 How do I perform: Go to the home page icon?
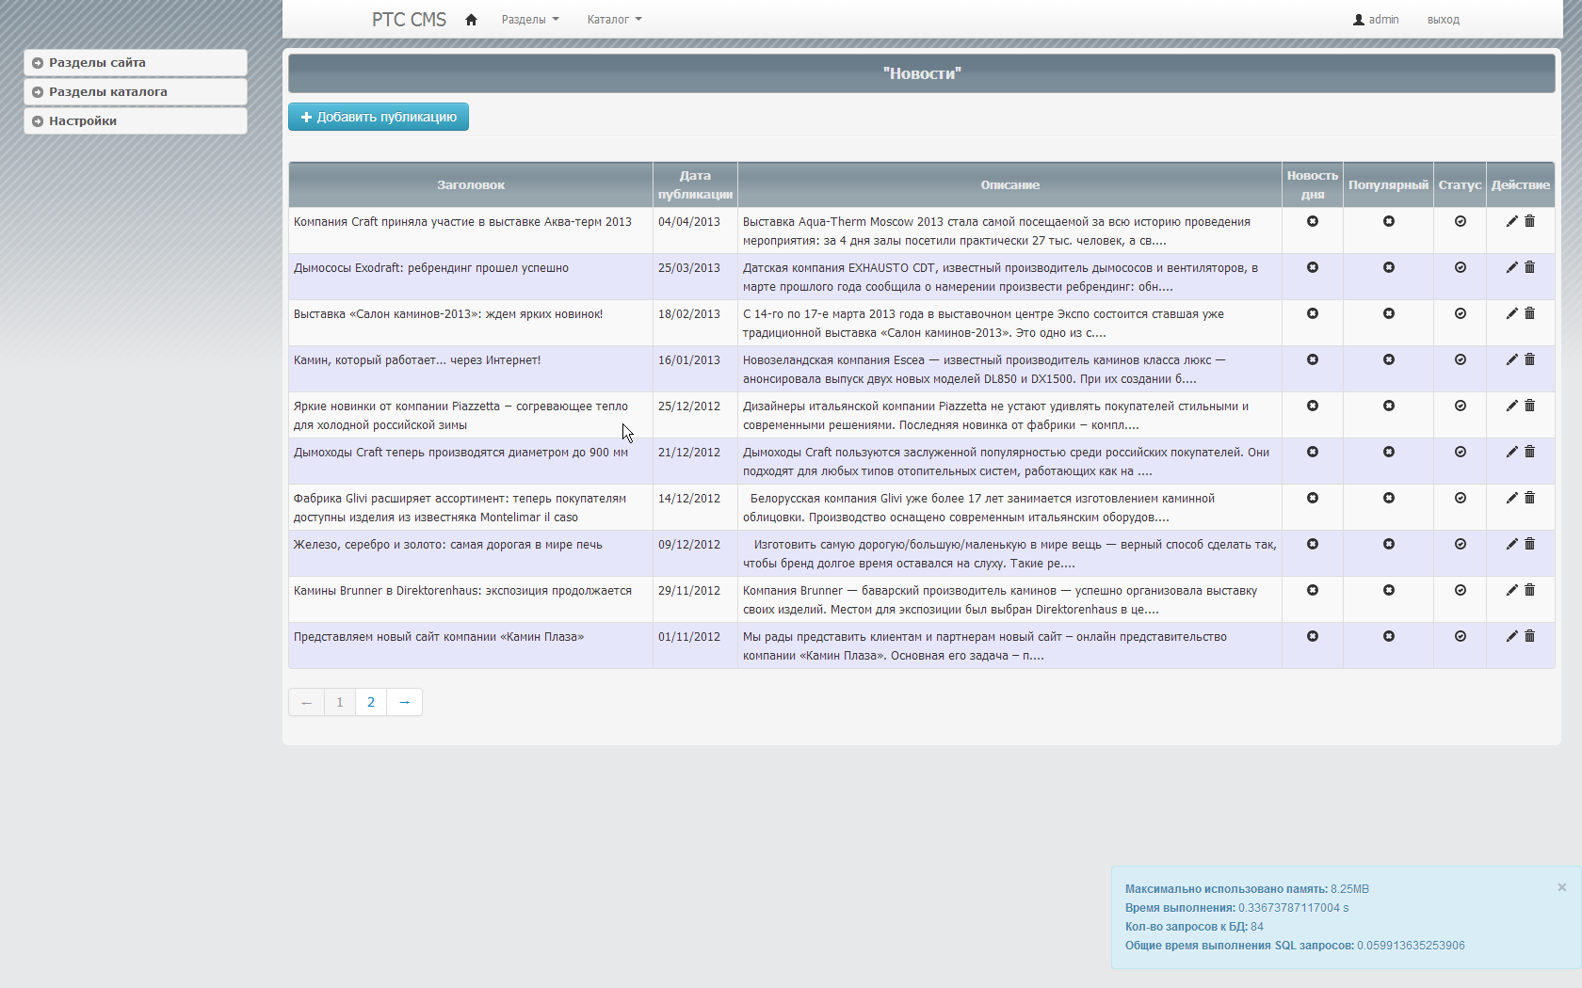(471, 20)
